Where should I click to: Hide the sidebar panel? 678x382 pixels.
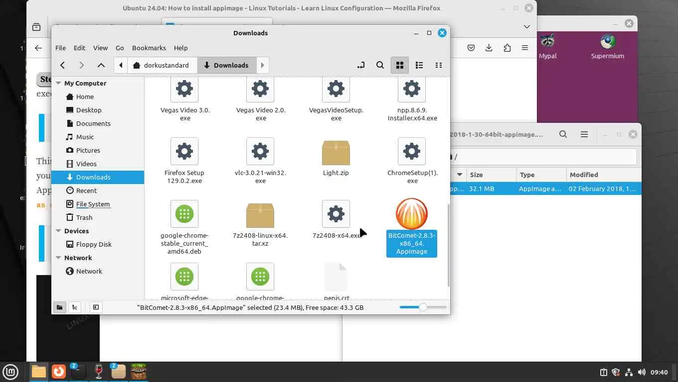(x=96, y=307)
